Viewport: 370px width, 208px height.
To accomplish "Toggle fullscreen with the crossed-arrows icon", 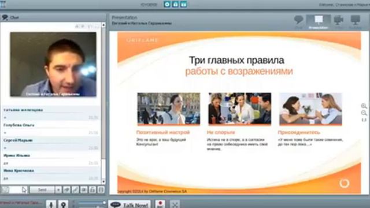I will pyautogui.click(x=175, y=205).
